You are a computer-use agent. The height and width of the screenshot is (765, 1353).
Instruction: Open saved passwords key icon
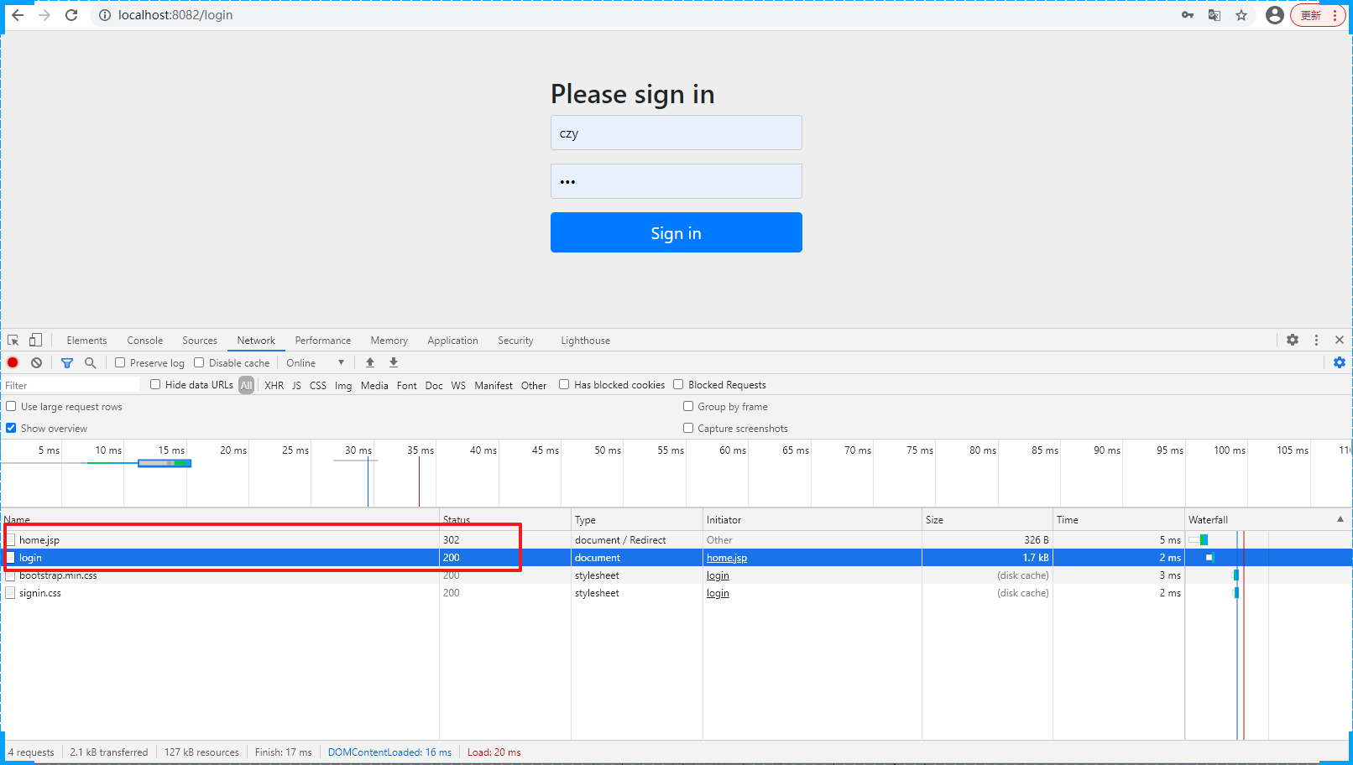(x=1187, y=15)
